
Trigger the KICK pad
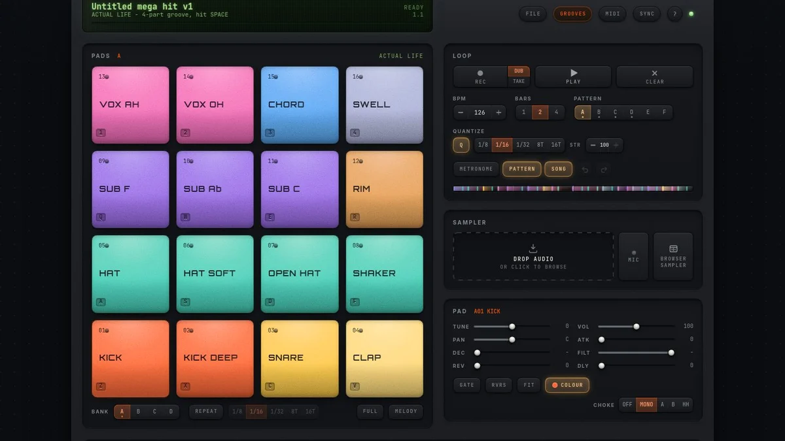[131, 358]
